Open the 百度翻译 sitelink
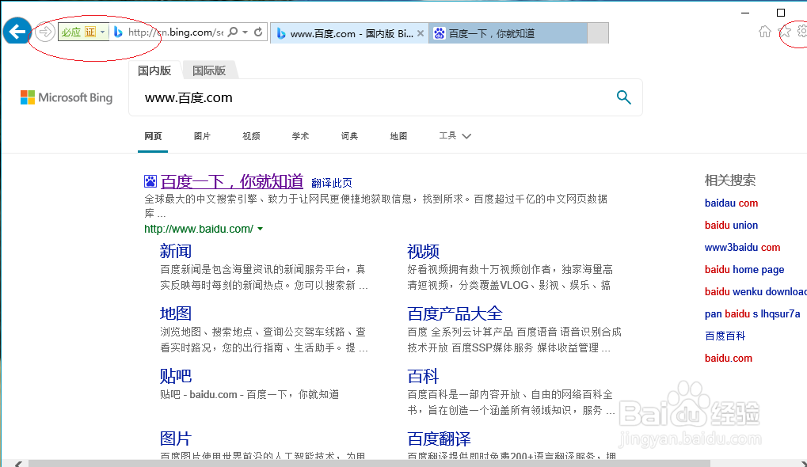Screen dimensions: 807x467 click(439, 439)
